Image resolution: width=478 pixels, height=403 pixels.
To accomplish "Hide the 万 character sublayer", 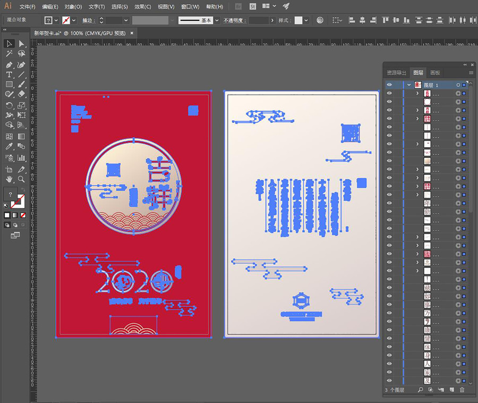I will [x=389, y=313].
